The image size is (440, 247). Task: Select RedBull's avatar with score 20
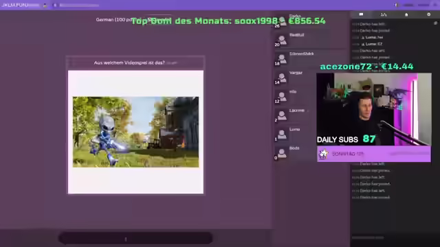(282, 40)
